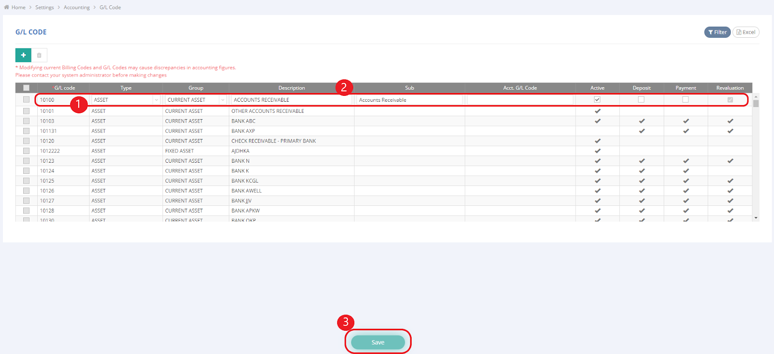The height and width of the screenshot is (354, 774).
Task: Navigate to Accounting breadcrumb link
Action: [x=76, y=7]
